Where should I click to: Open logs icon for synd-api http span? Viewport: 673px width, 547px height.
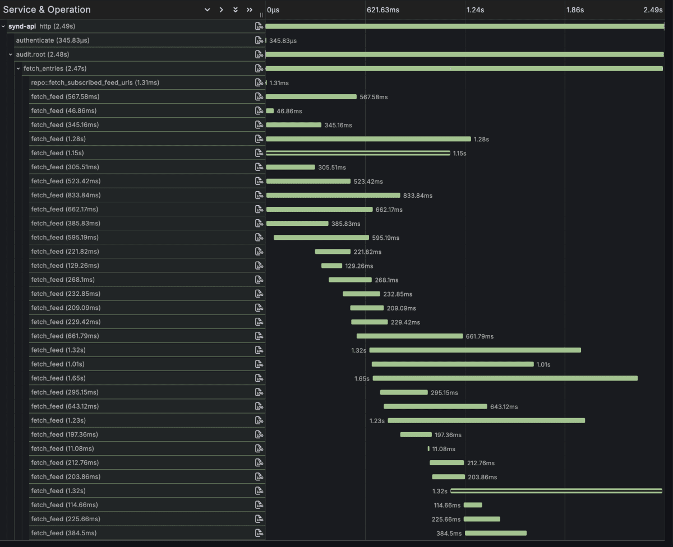click(x=259, y=26)
